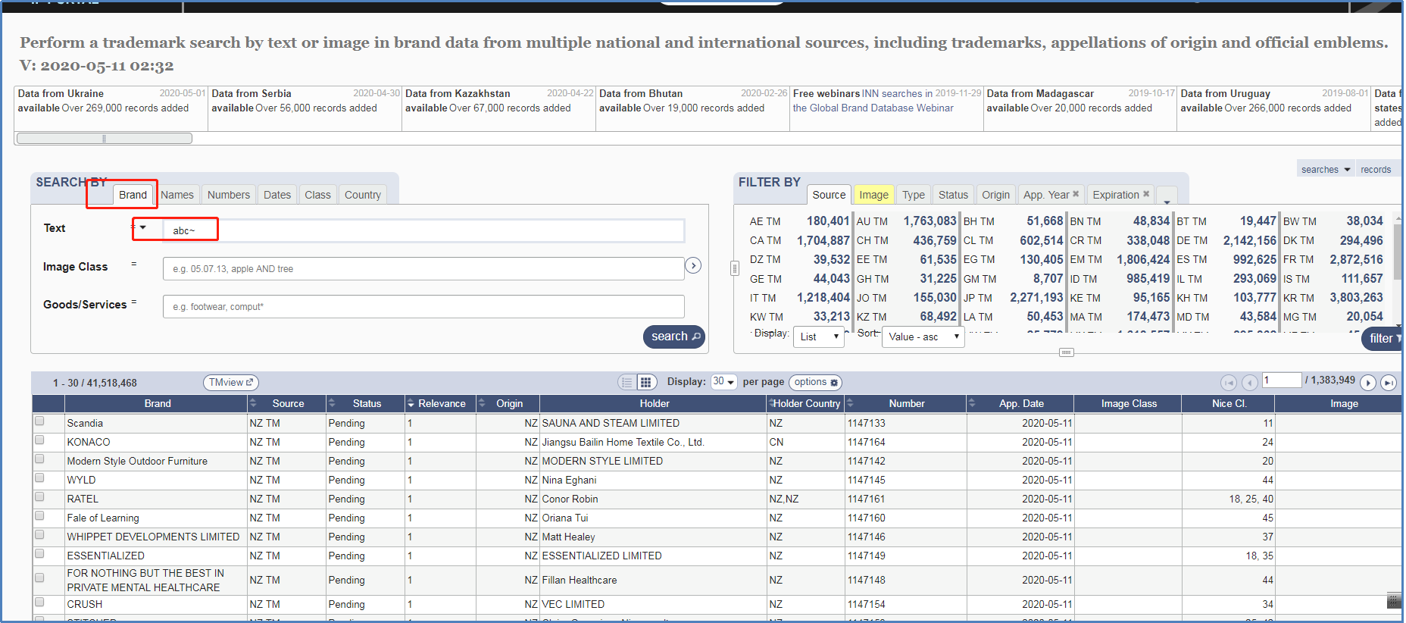This screenshot has width=1406, height=623.
Task: Check the RATEL row checkbox
Action: click(39, 497)
